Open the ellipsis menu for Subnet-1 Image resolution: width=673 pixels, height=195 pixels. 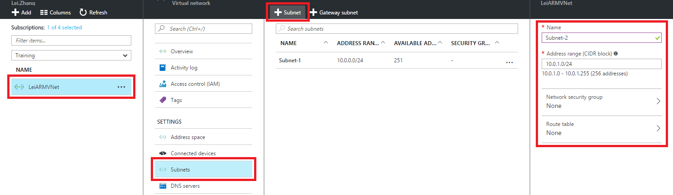pos(509,63)
